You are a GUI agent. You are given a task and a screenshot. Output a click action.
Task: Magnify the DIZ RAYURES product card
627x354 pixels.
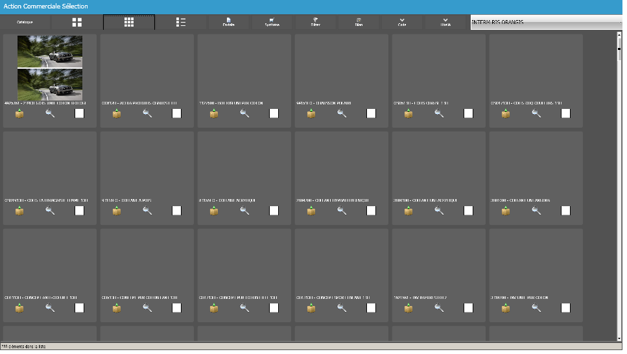tap(439, 308)
